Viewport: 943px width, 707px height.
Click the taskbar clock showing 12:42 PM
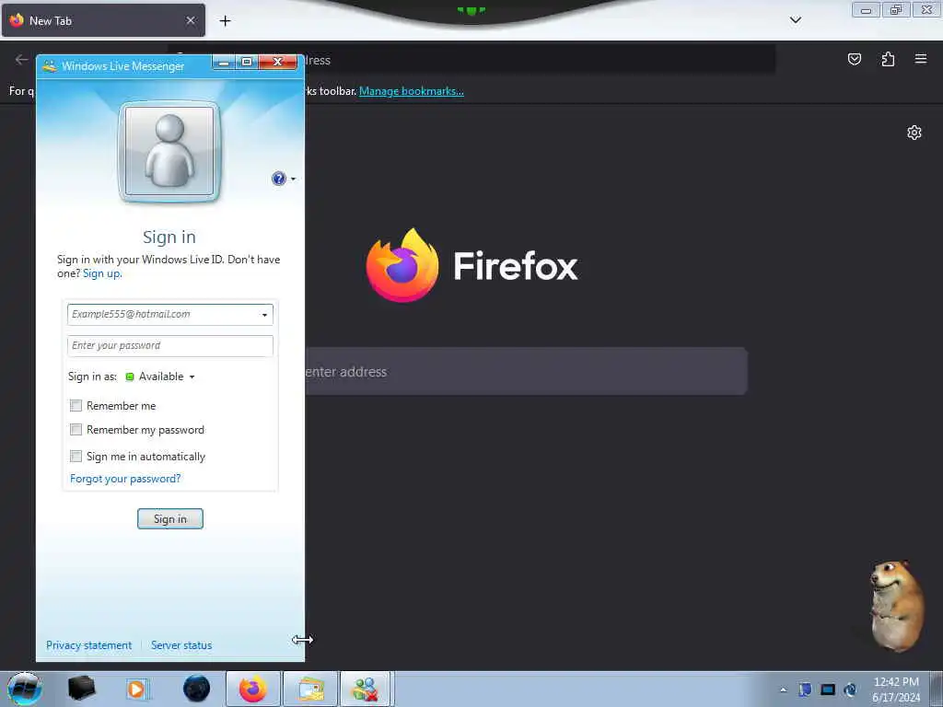click(x=895, y=690)
